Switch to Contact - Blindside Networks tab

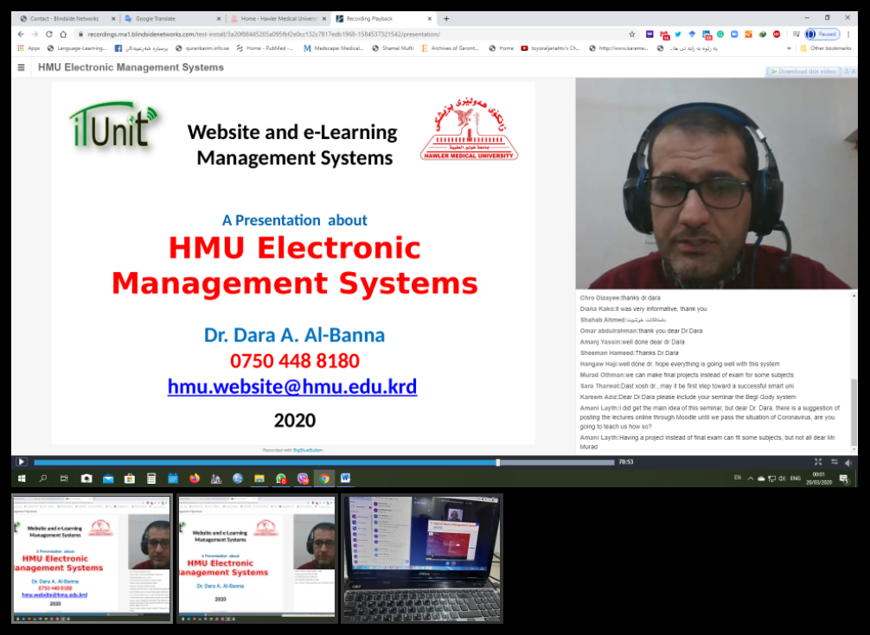pyautogui.click(x=64, y=18)
